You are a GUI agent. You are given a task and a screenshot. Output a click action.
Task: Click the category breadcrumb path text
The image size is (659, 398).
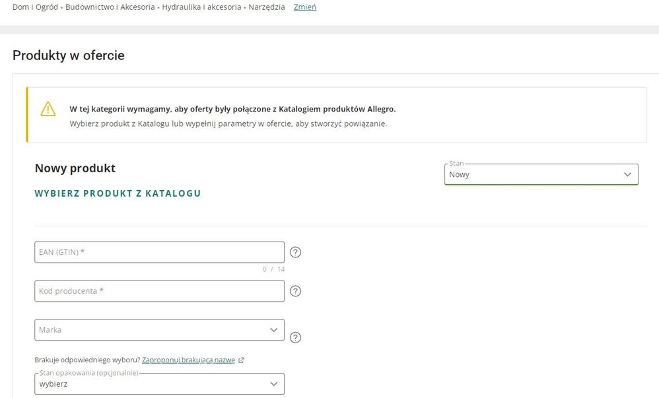tap(149, 7)
